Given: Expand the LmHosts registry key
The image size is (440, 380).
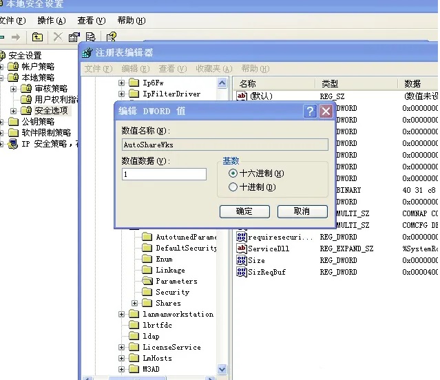Looking at the screenshot, I should point(121,358).
